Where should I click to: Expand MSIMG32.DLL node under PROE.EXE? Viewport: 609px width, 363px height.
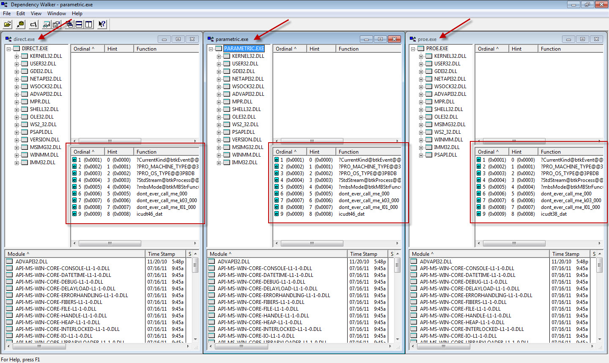click(x=421, y=125)
